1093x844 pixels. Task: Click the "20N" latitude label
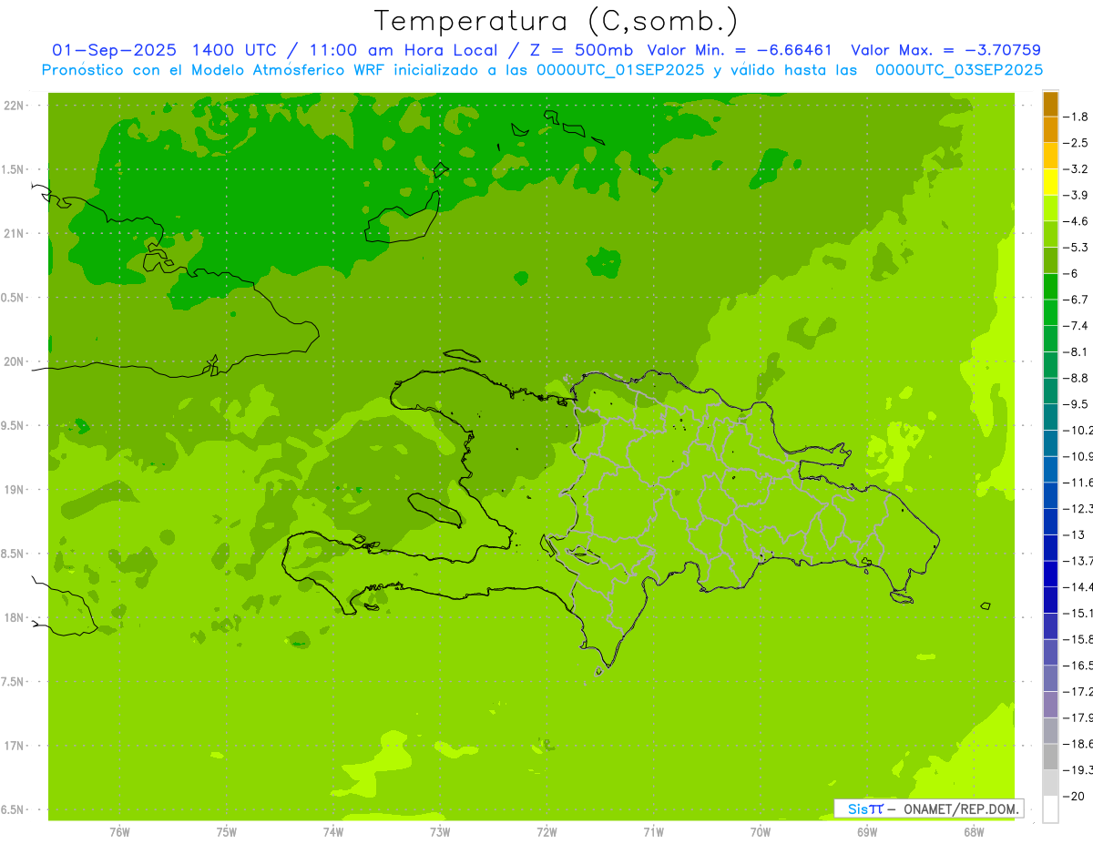click(x=14, y=361)
